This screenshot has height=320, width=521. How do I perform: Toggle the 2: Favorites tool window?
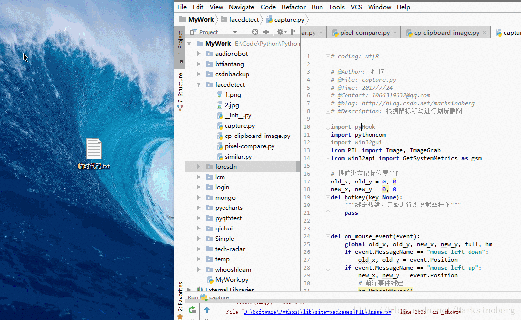pos(180,297)
